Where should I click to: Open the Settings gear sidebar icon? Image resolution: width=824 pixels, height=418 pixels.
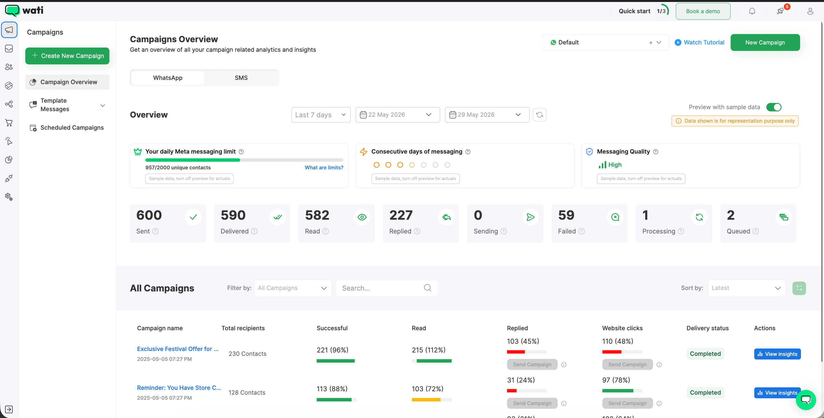pos(9,197)
